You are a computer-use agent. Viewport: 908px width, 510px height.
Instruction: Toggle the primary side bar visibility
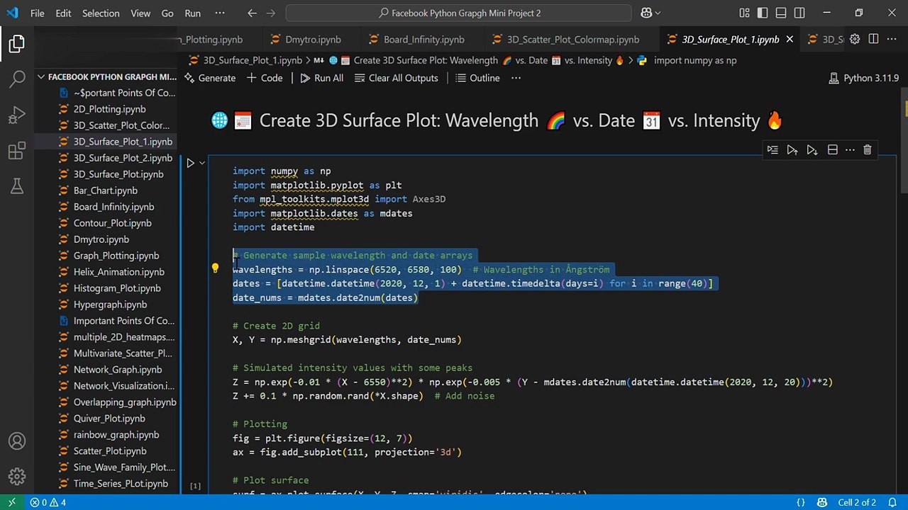click(x=763, y=13)
